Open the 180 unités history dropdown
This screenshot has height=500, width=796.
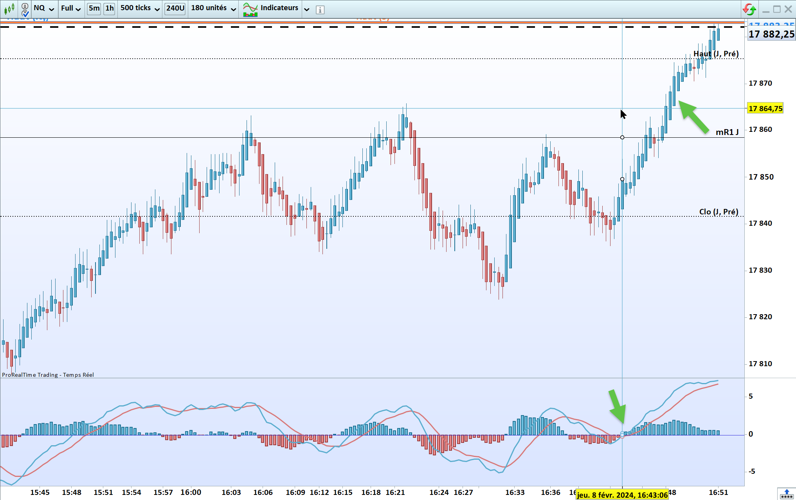pos(213,8)
